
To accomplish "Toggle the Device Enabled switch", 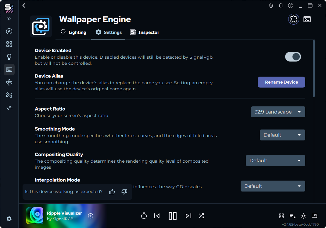I will (x=293, y=57).
